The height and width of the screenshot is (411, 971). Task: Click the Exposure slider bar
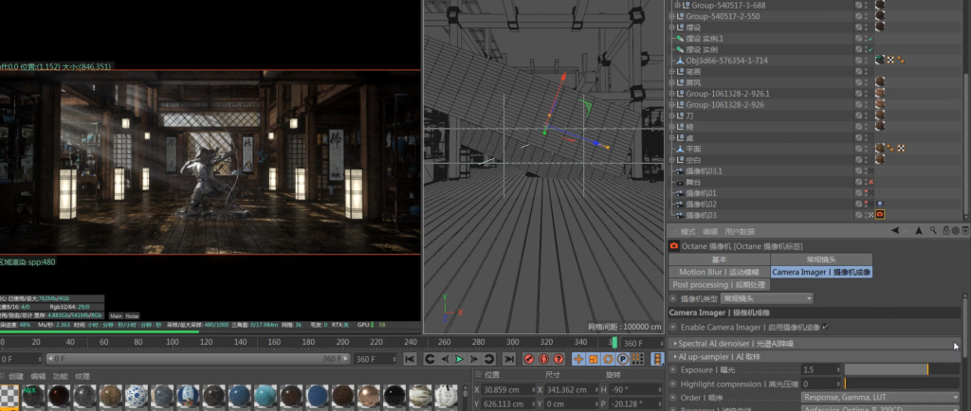point(902,369)
